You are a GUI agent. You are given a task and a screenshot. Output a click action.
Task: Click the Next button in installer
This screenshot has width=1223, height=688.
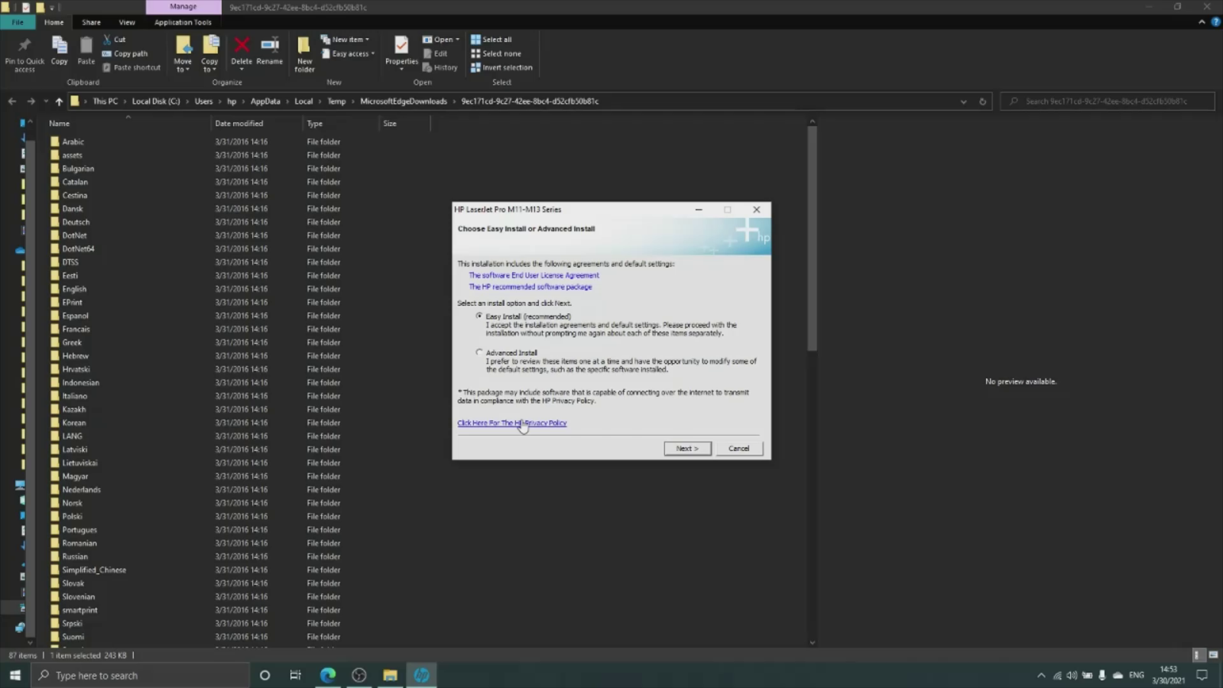click(687, 449)
